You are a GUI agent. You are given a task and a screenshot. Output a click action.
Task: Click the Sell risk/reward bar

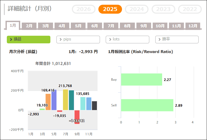click(147, 105)
